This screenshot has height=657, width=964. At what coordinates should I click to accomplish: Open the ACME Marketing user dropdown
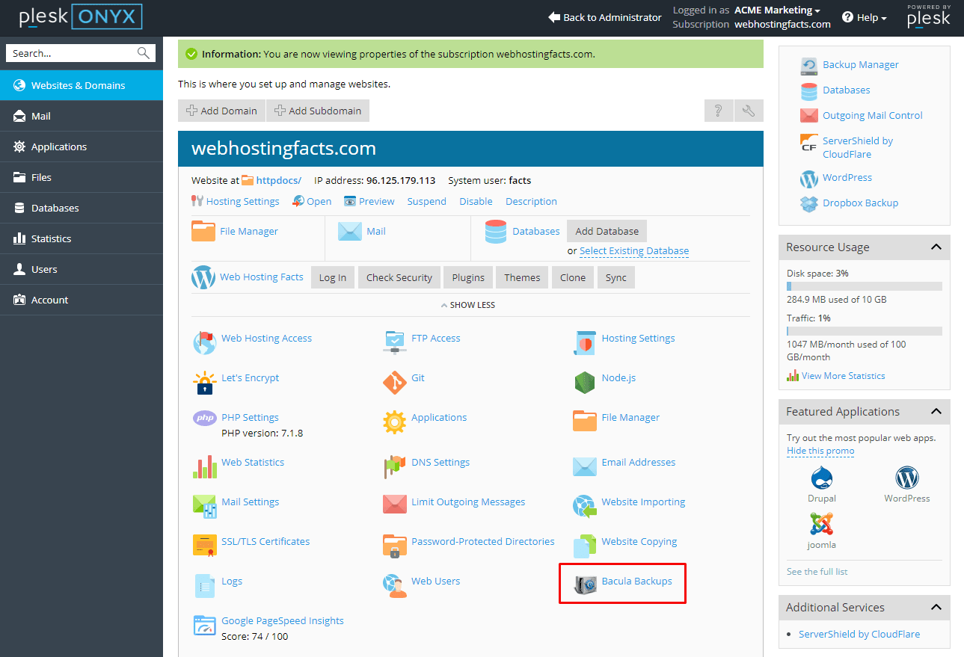[777, 10]
